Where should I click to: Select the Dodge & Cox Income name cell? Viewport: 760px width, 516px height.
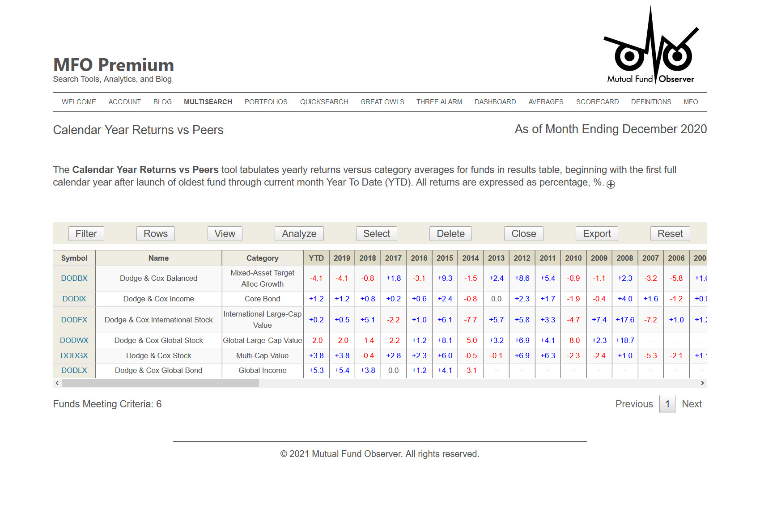[x=159, y=299]
